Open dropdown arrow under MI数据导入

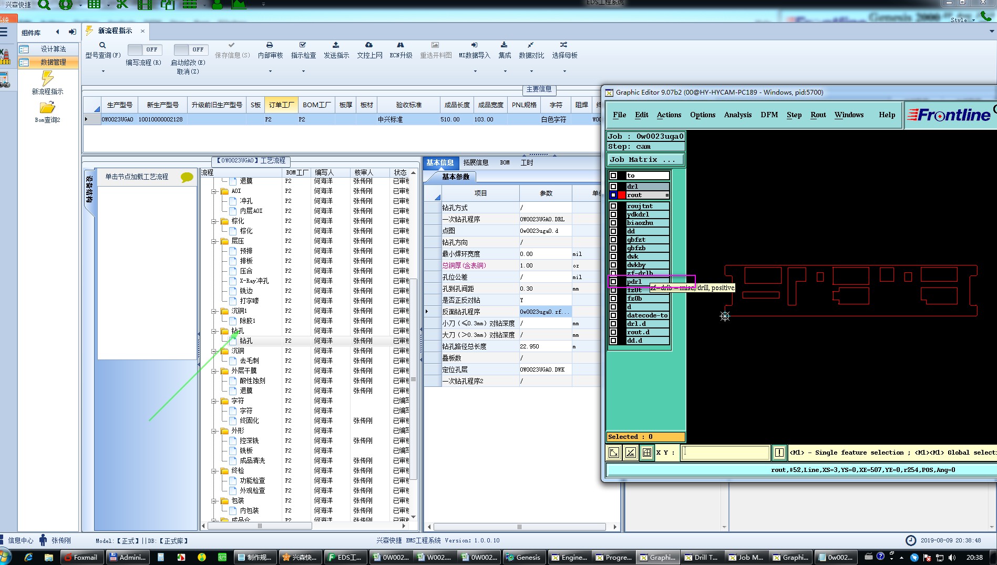pyautogui.click(x=475, y=71)
